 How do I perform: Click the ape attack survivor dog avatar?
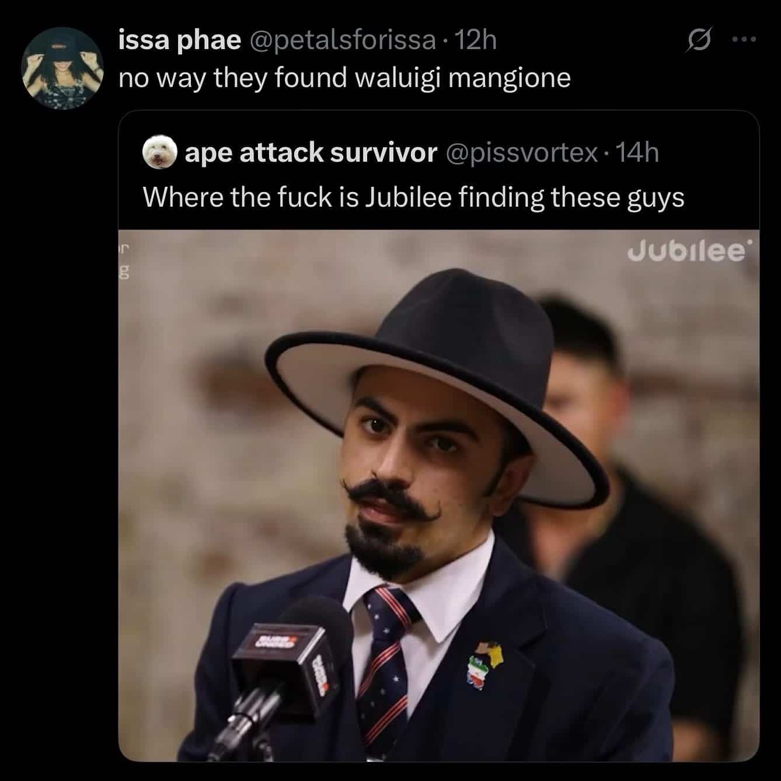coord(159,154)
